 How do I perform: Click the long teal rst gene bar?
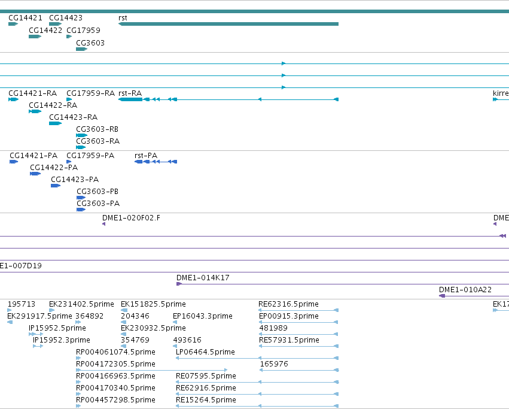tap(228, 24)
